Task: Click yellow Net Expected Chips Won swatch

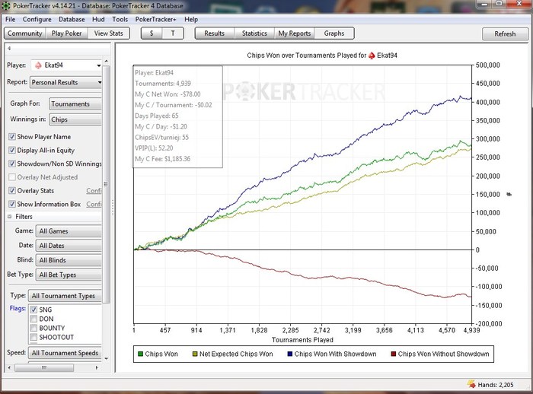Action: (x=195, y=354)
